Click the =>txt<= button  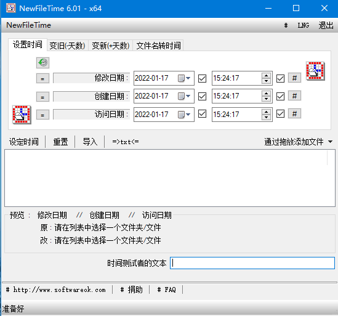click(126, 142)
